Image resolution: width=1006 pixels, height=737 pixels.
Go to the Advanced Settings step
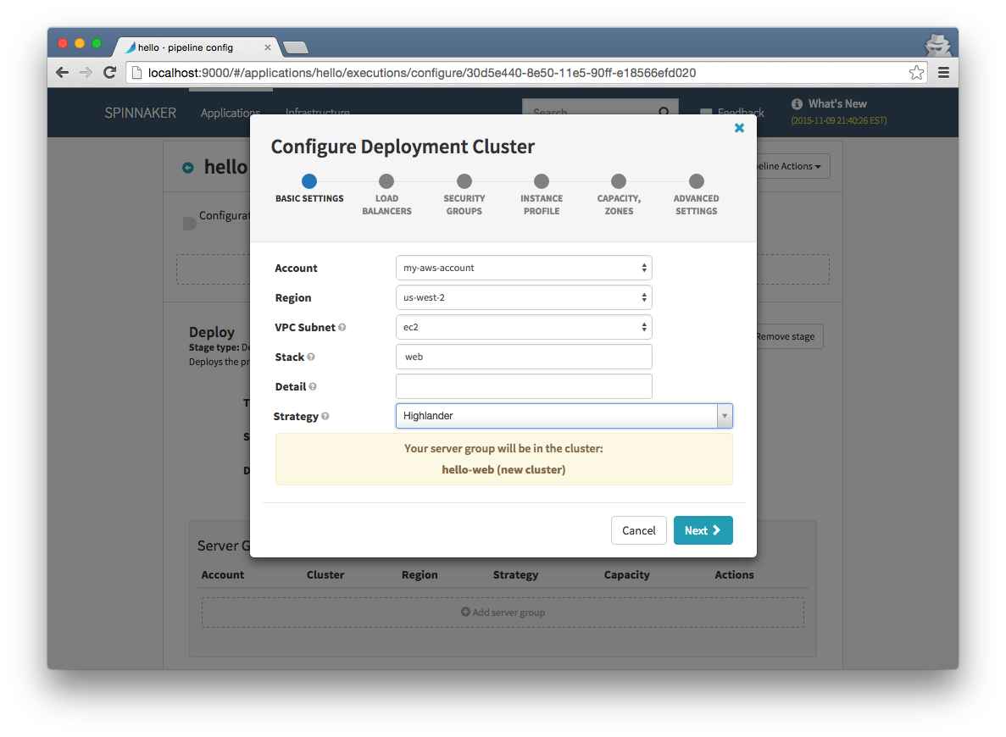tap(696, 195)
